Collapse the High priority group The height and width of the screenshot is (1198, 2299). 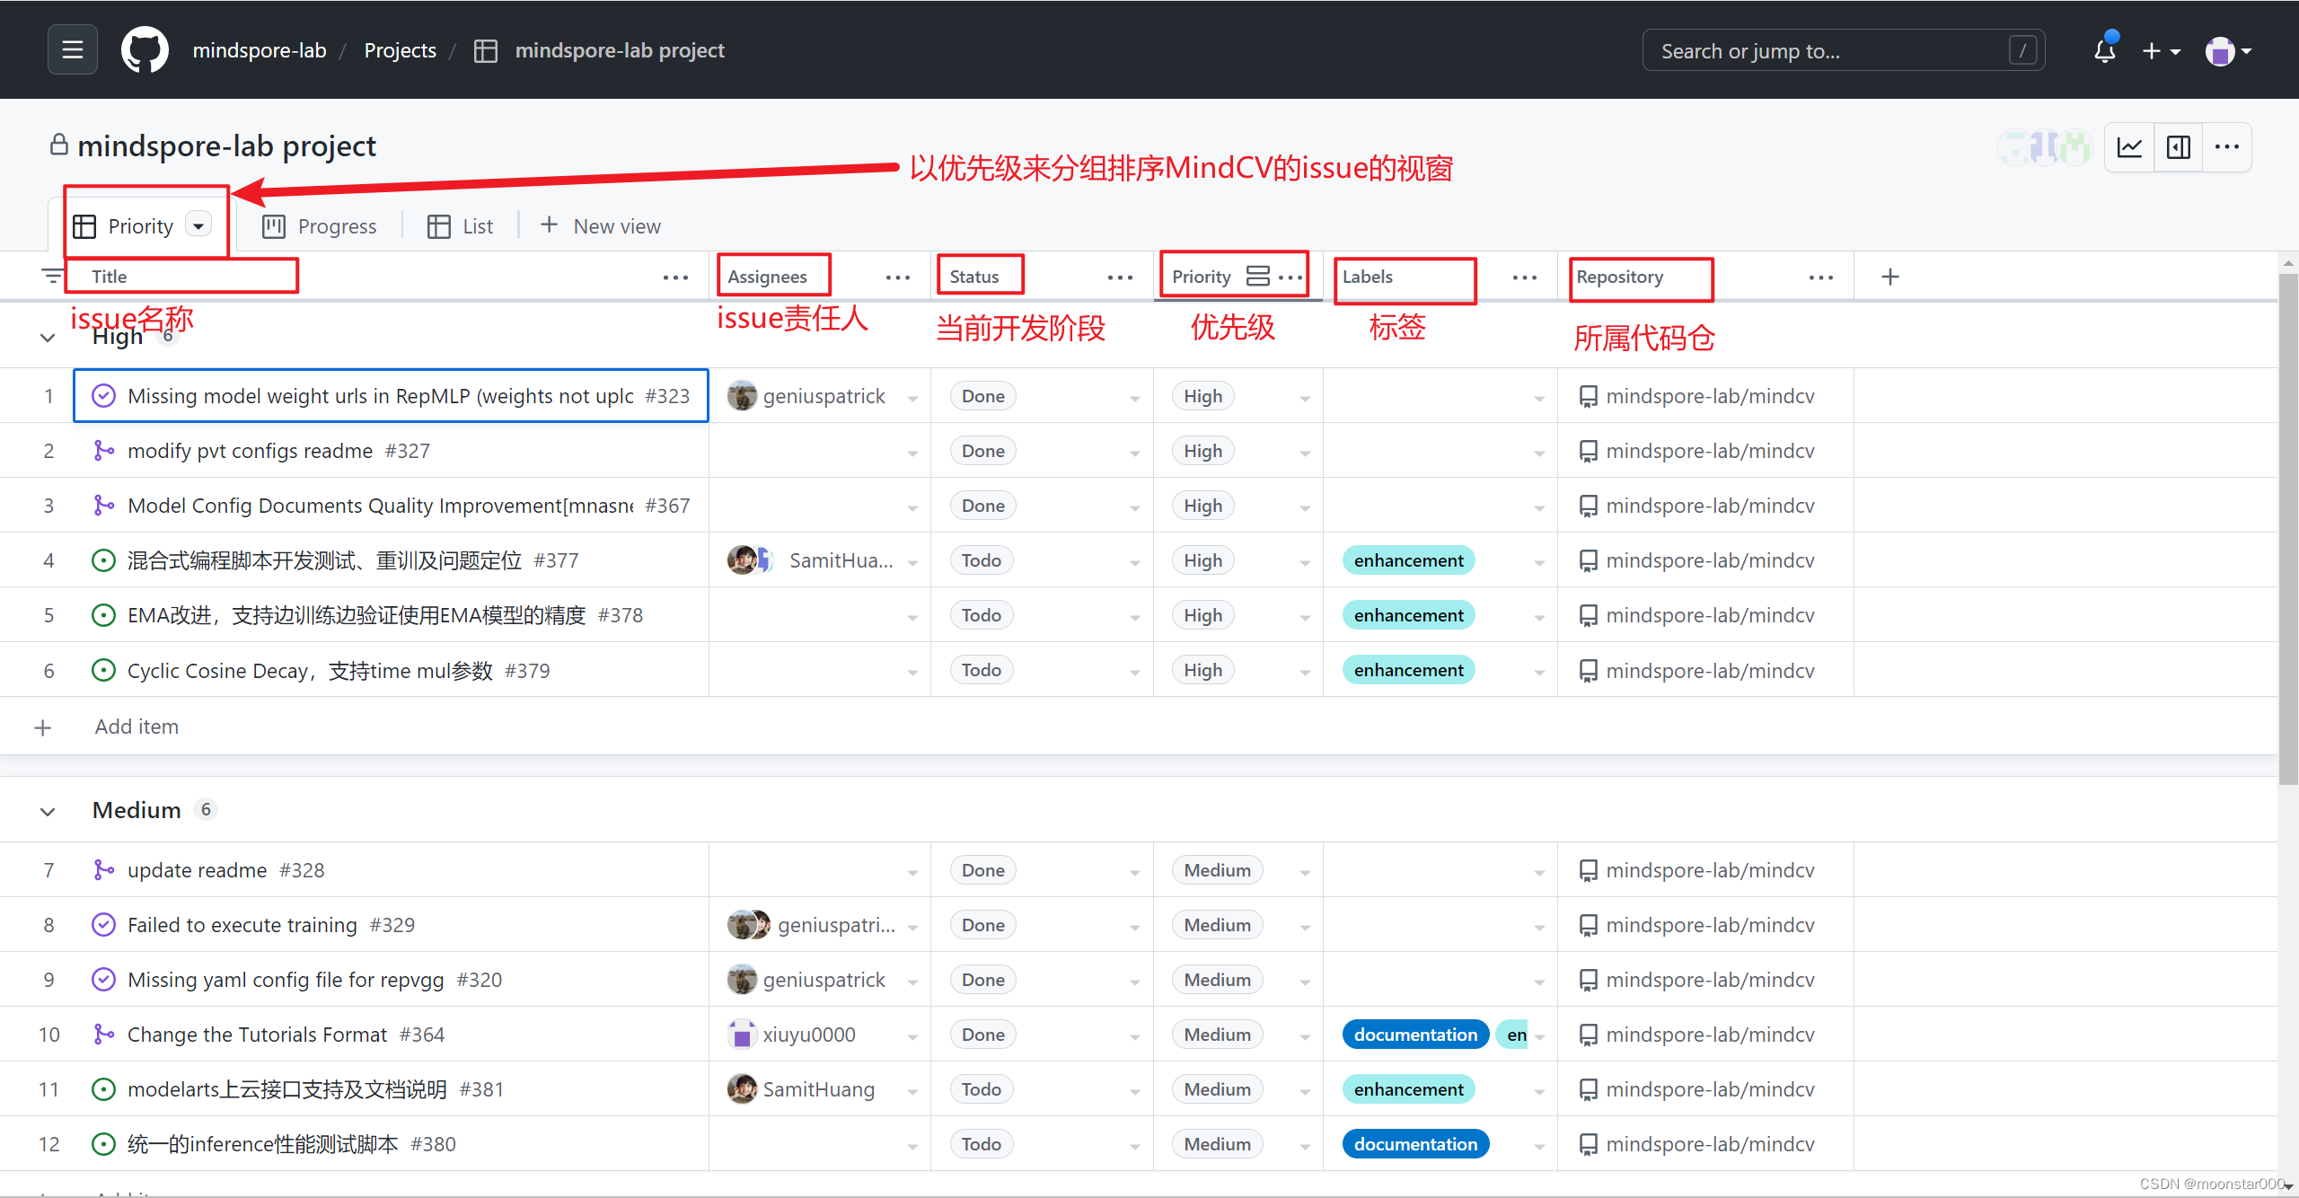pyautogui.click(x=48, y=338)
